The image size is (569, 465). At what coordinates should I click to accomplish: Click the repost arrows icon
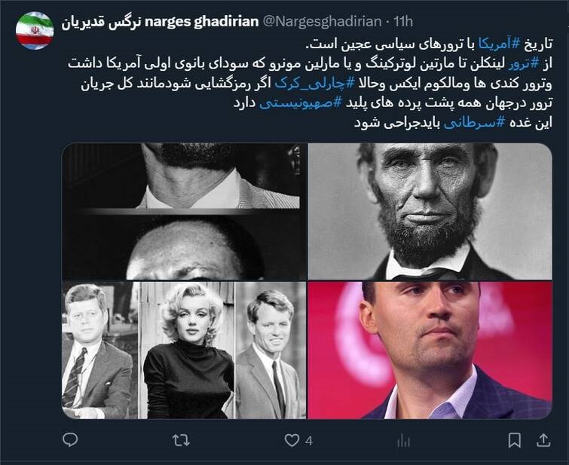(x=181, y=440)
